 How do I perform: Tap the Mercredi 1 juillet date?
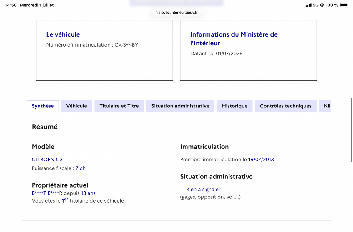click(37, 5)
